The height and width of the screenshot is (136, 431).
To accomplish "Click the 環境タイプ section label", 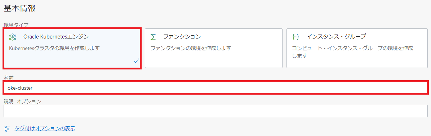I will click(16, 25).
